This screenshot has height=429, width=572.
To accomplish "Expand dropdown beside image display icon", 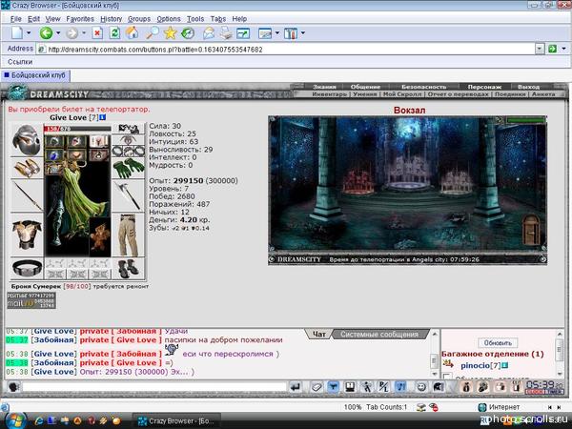I will pyautogui.click(x=277, y=33).
